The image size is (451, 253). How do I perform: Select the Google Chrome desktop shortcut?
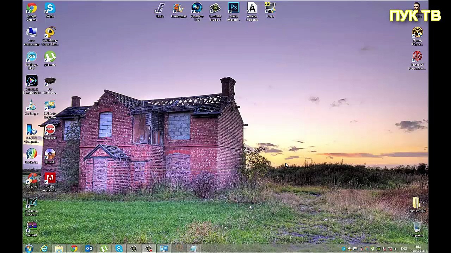coord(31,12)
